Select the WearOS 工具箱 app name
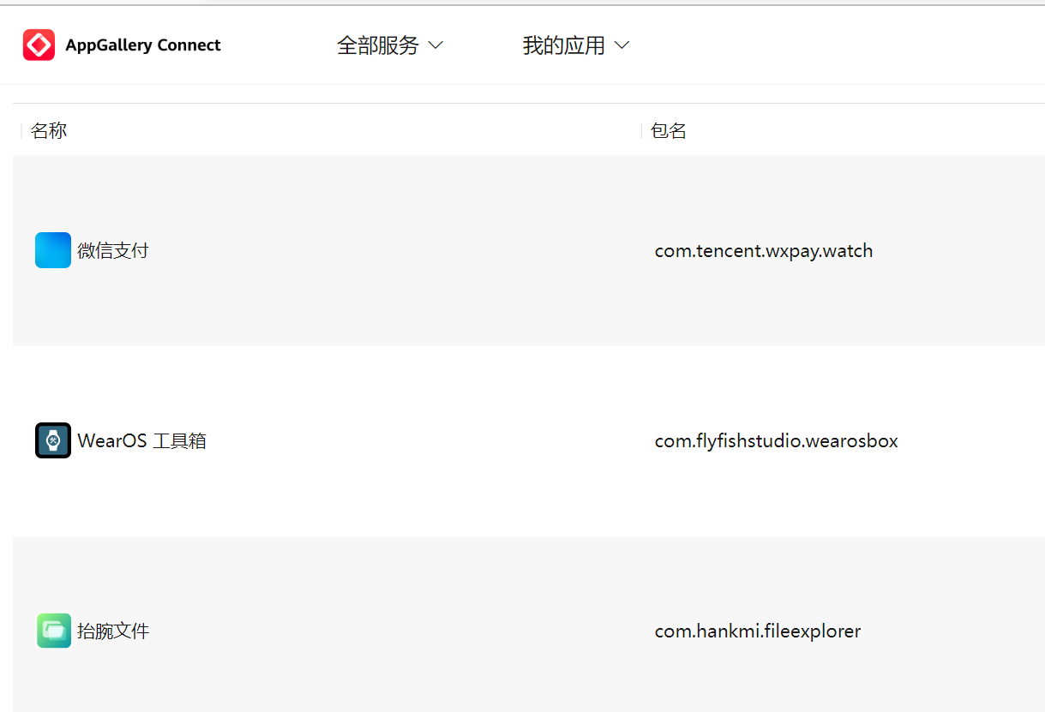This screenshot has width=1045, height=712. point(142,441)
